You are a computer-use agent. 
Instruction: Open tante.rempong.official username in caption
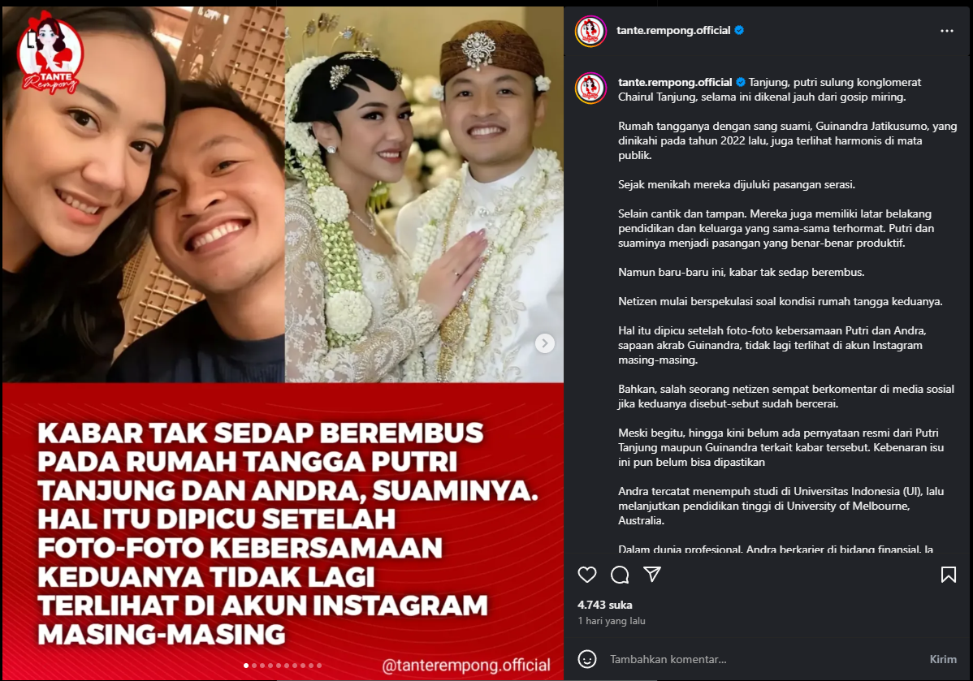[x=675, y=82]
